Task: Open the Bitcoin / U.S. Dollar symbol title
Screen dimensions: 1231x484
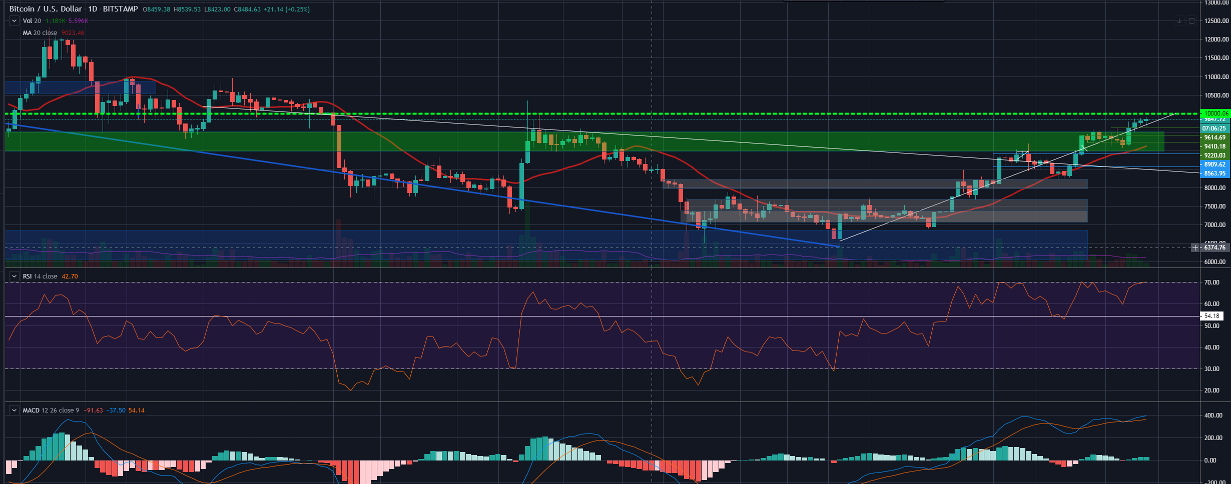Action: pyautogui.click(x=46, y=9)
